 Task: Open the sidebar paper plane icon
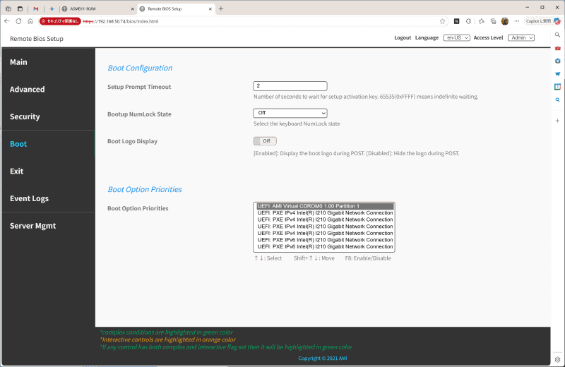(x=557, y=74)
